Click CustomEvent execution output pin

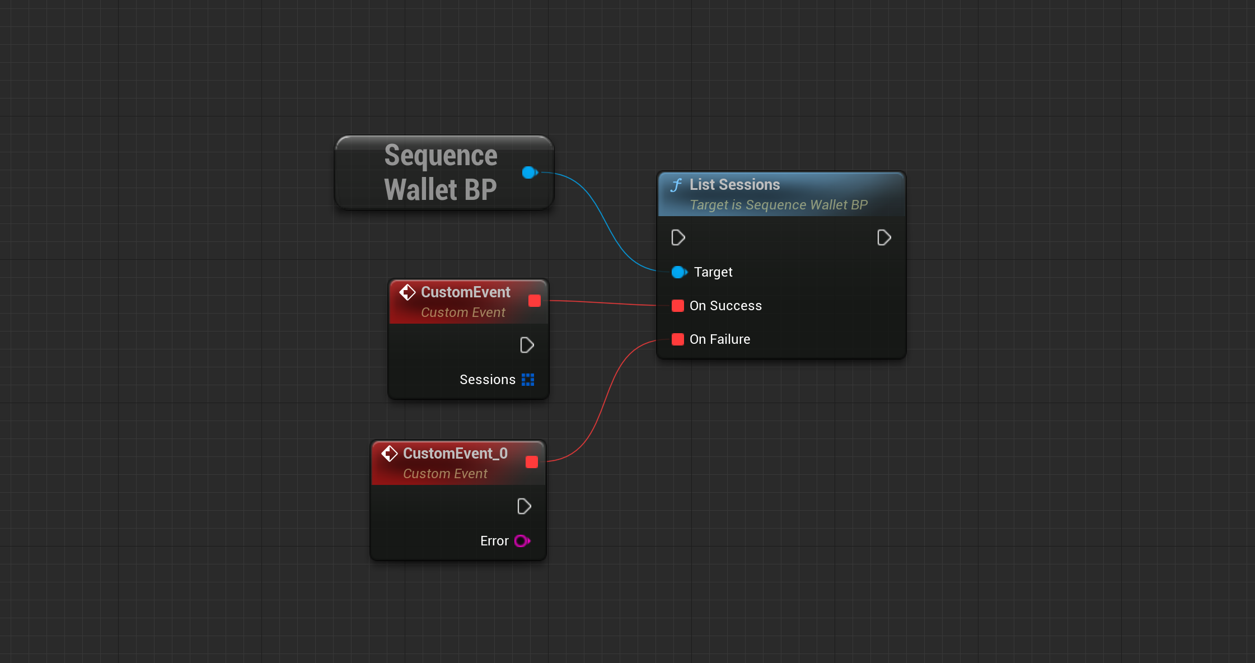click(527, 345)
